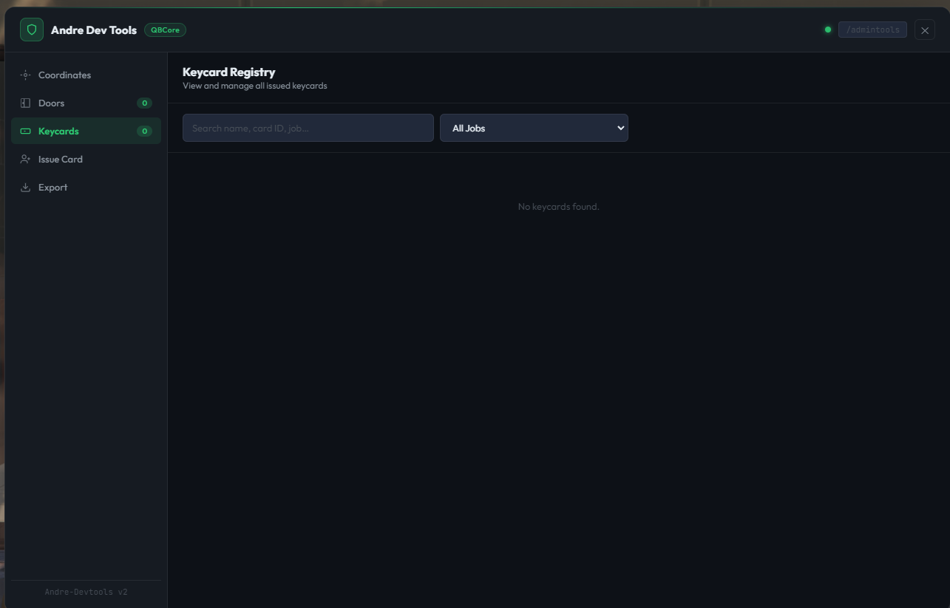950x608 pixels.
Task: Click the QBCore framework badge
Action: click(x=165, y=30)
